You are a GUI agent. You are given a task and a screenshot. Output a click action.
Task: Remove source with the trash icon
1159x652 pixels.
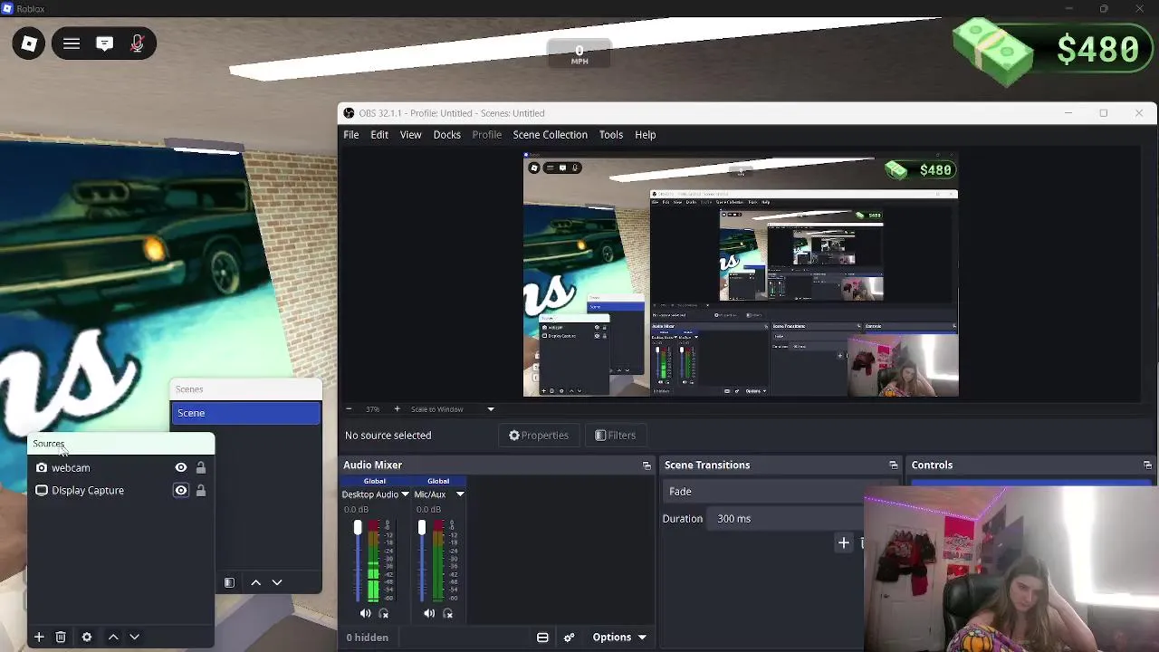tap(61, 638)
